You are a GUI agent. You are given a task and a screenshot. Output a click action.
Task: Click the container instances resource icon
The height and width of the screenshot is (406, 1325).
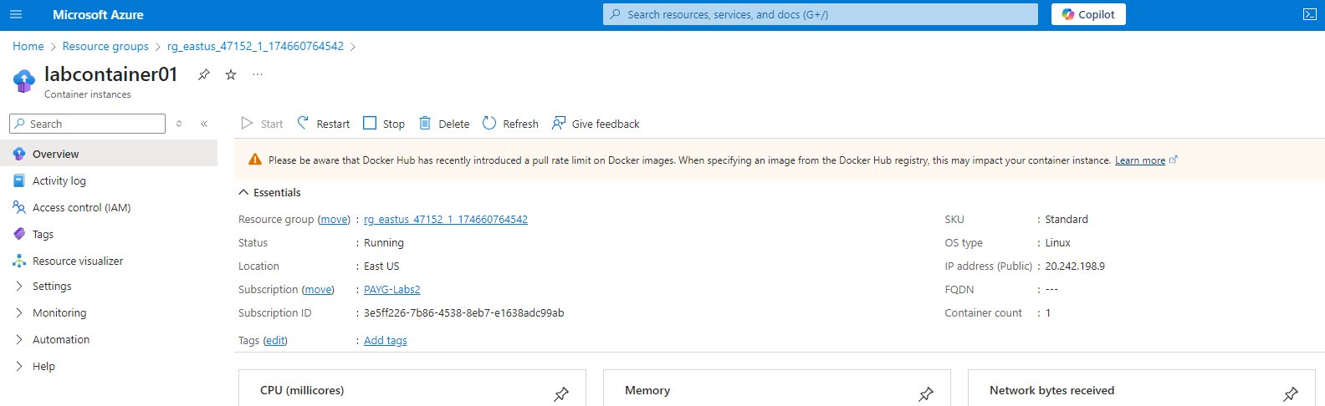point(23,81)
